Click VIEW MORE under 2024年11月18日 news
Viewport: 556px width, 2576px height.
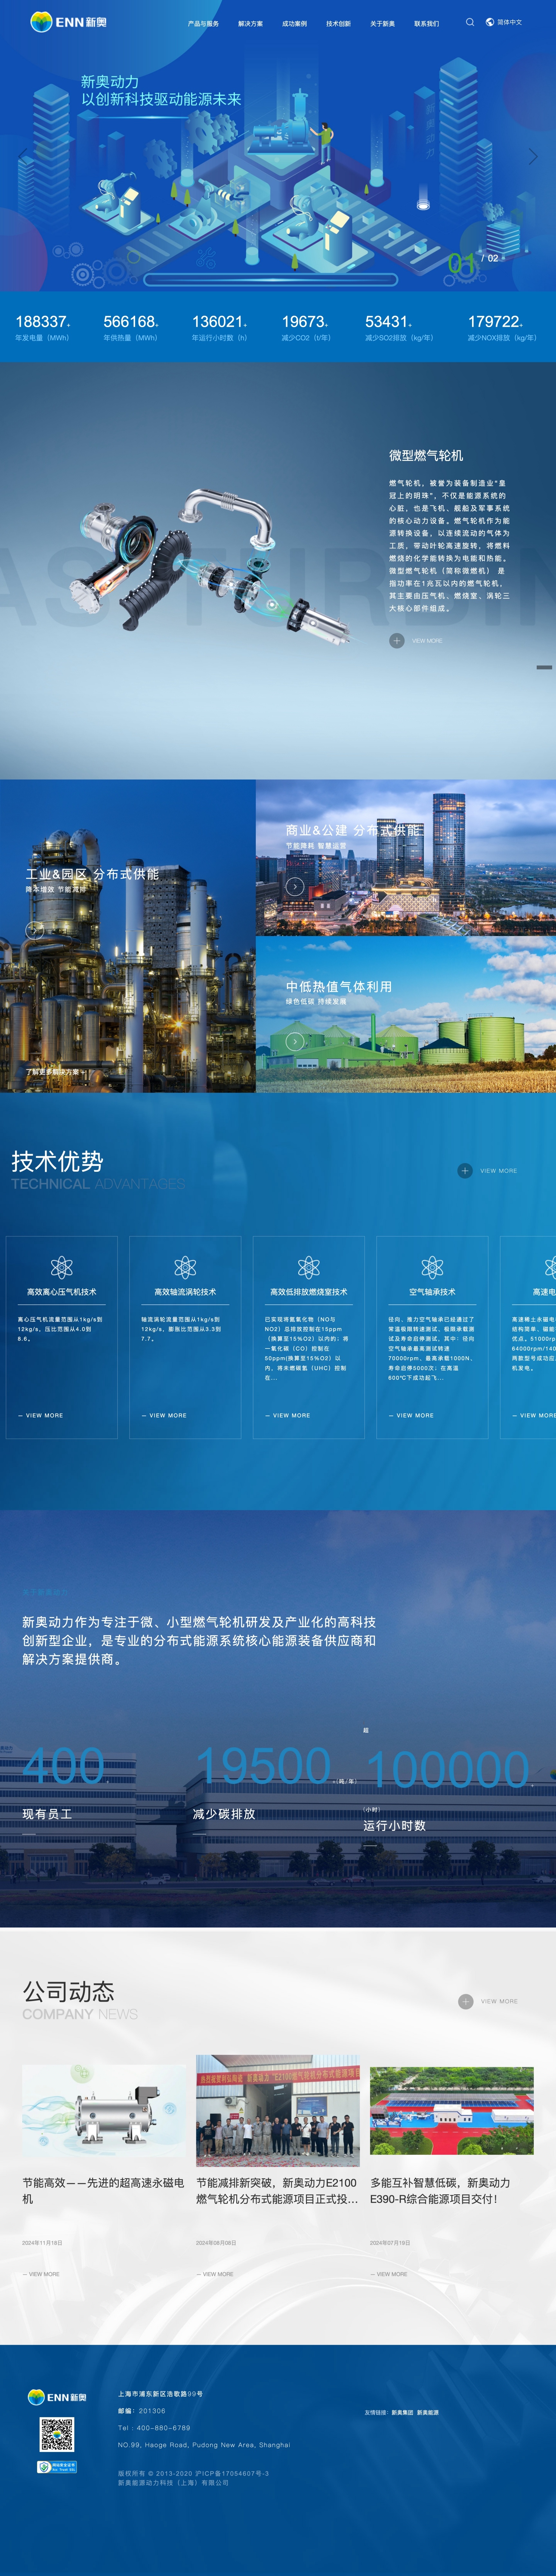(x=41, y=2274)
